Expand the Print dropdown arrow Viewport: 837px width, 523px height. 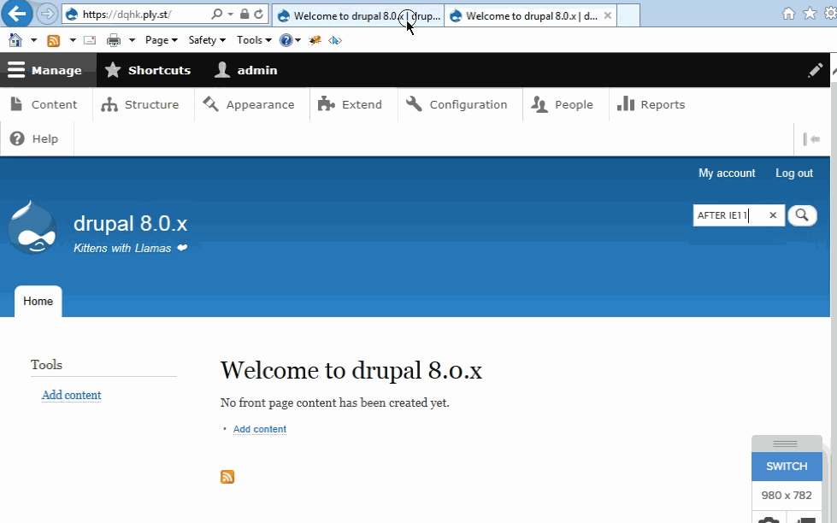click(x=132, y=40)
